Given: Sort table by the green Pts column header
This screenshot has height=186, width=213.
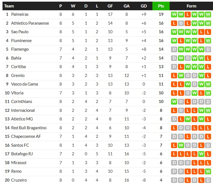Looking at the screenshot, I should pos(161,6).
